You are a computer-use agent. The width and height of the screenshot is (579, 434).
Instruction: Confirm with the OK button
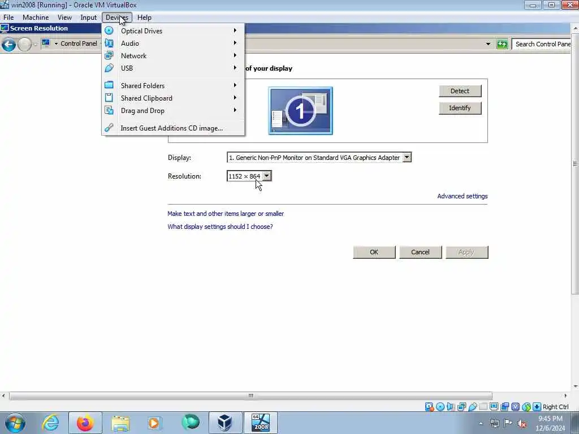point(374,252)
